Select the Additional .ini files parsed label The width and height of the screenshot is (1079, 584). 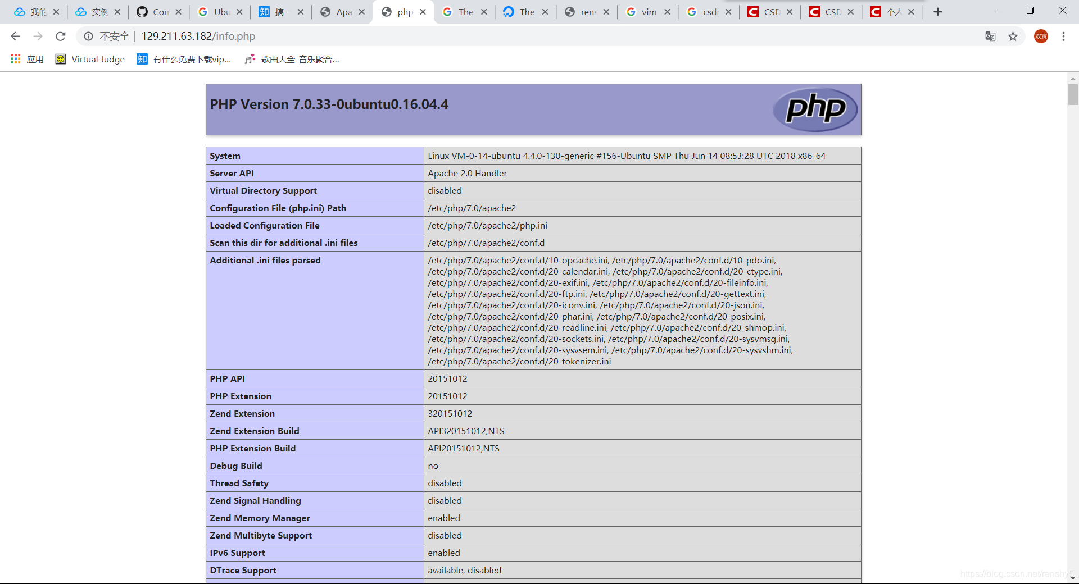[265, 261]
